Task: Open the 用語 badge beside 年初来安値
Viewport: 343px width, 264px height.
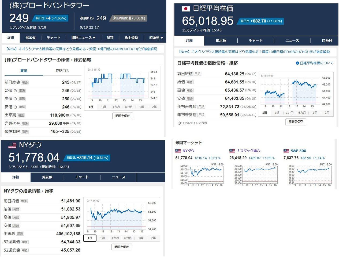Action: [x=202, y=115]
